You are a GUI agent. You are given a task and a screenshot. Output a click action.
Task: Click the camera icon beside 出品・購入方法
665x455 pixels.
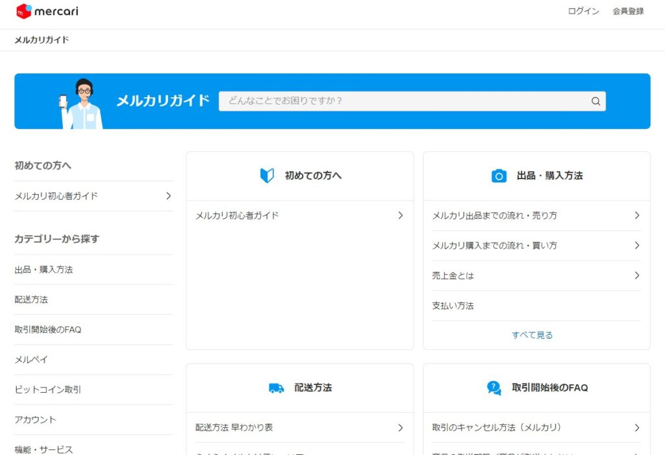pyautogui.click(x=499, y=175)
